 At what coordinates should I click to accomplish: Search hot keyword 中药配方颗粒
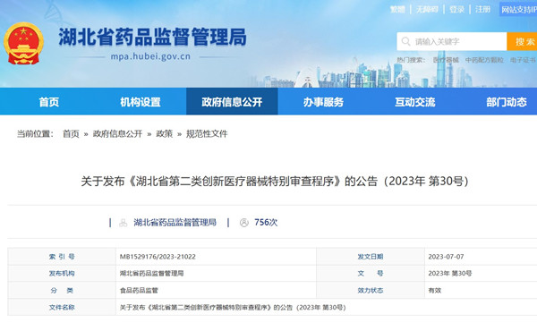[484, 60]
